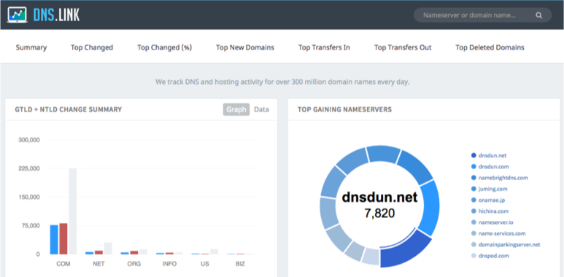This screenshot has width=564, height=277.
Task: Click the dnspod.com legend entry
Action: click(490, 256)
